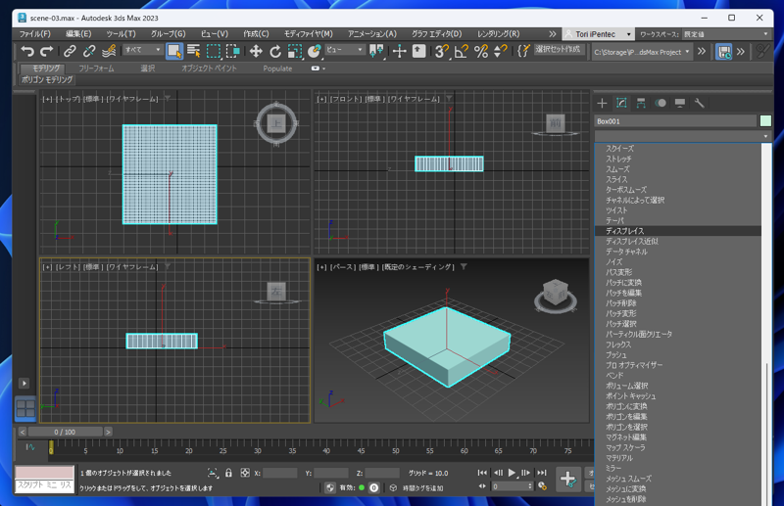Click the Bind to Space Warp icon

click(109, 51)
